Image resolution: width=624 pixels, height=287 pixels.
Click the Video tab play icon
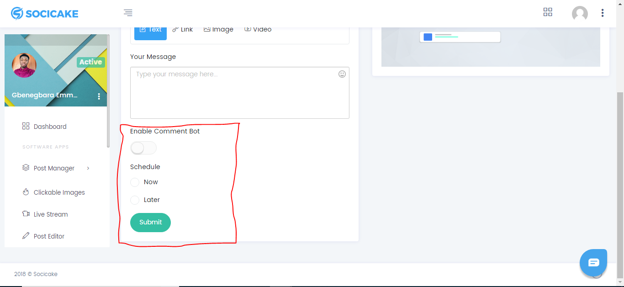coord(248,29)
